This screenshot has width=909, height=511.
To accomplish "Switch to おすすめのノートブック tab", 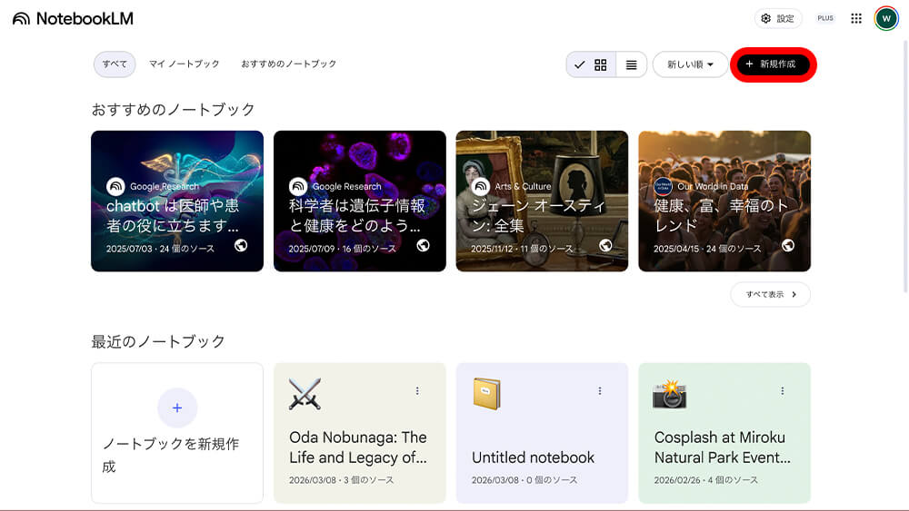I will pyautogui.click(x=288, y=64).
